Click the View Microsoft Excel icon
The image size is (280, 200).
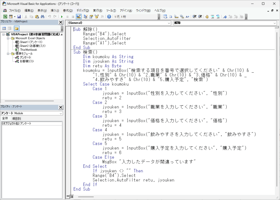pos(5,17)
